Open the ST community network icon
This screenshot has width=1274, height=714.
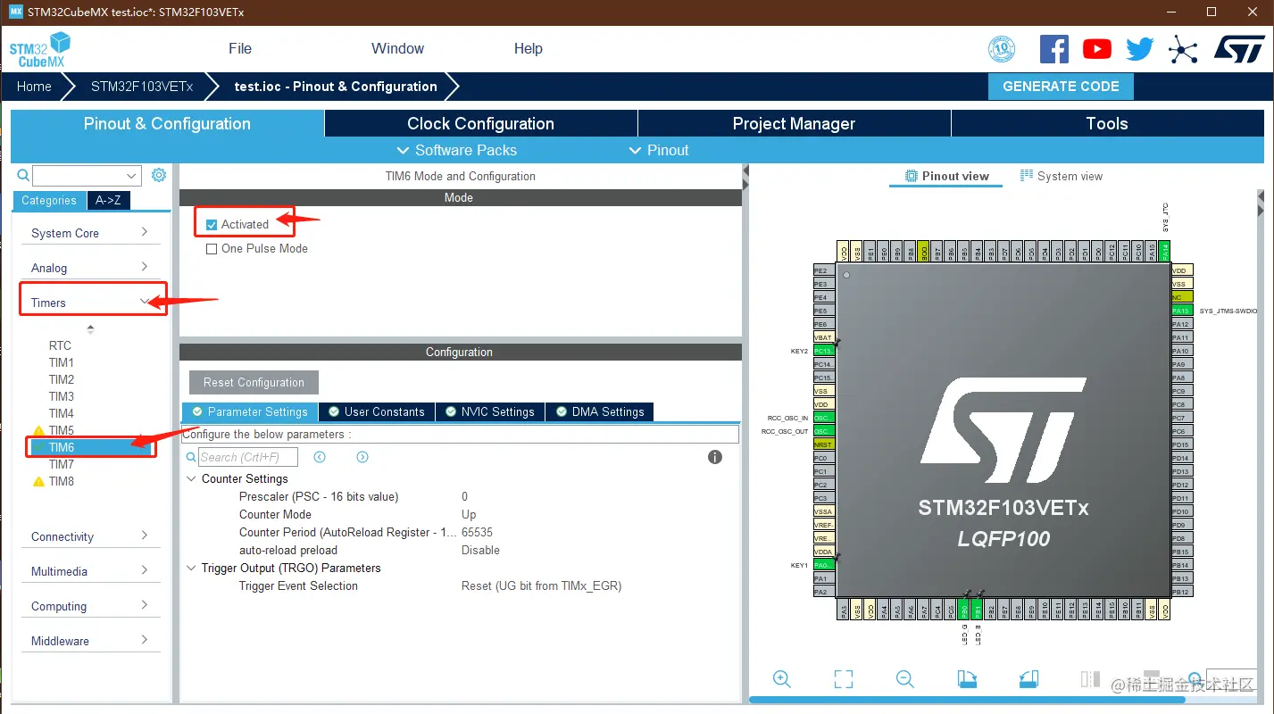point(1183,49)
